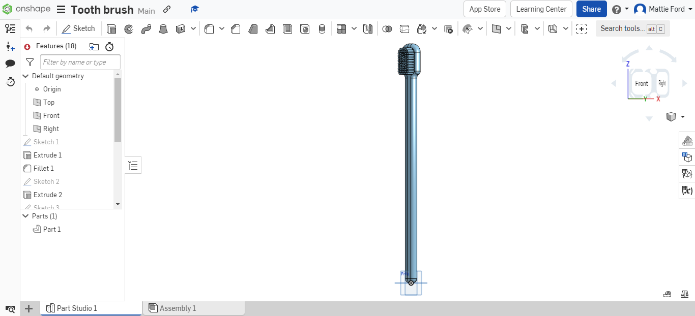Open the Learning Center
695x316 pixels.
tap(541, 9)
